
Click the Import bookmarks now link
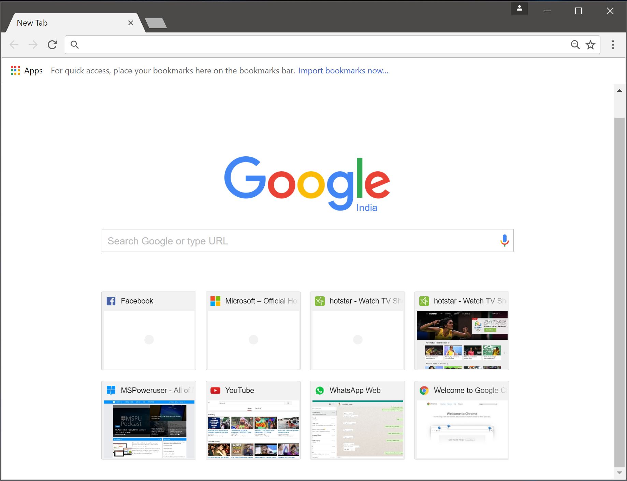pyautogui.click(x=343, y=71)
